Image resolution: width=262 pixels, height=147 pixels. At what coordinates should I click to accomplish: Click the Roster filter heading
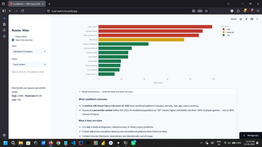pos(20,31)
